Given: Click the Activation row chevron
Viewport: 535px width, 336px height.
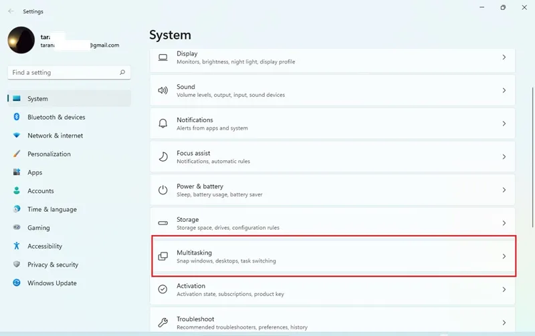Looking at the screenshot, I should tap(504, 289).
